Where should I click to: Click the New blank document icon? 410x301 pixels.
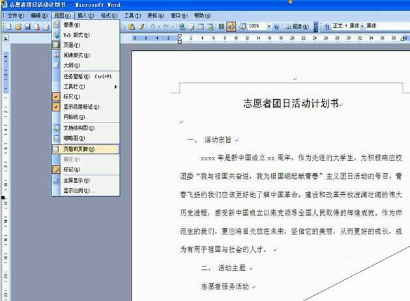[x=9, y=27]
